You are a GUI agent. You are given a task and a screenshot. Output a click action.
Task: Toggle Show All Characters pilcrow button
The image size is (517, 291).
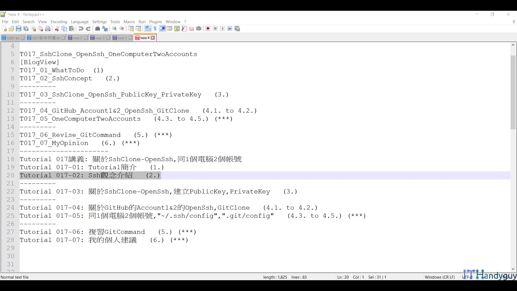tap(155, 29)
